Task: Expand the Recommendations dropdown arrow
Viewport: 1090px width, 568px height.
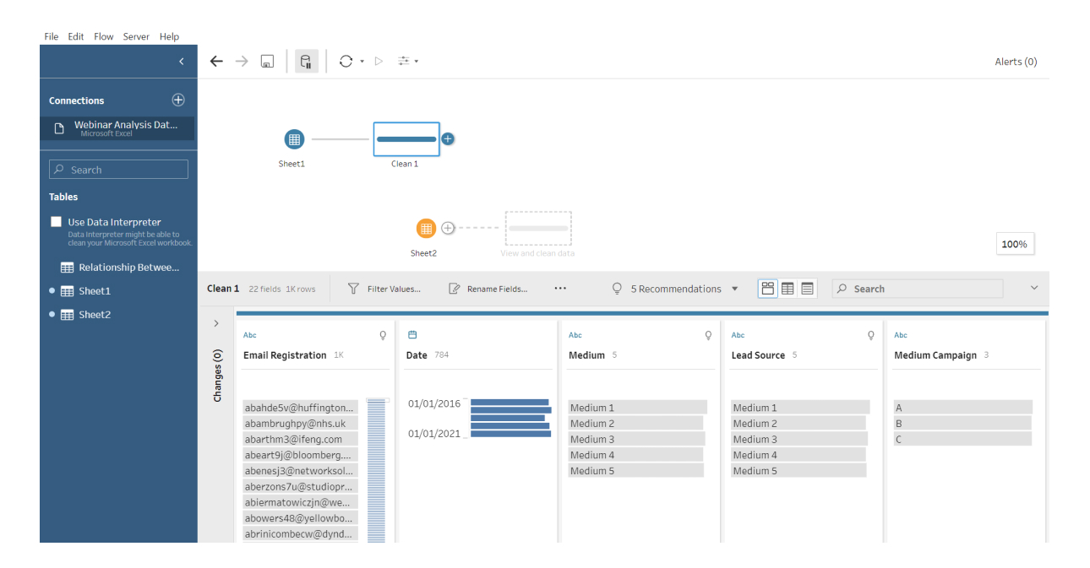Action: point(734,289)
